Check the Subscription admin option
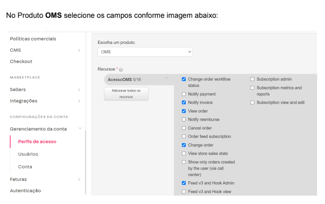This screenshot has height=204, width=325. click(253, 79)
